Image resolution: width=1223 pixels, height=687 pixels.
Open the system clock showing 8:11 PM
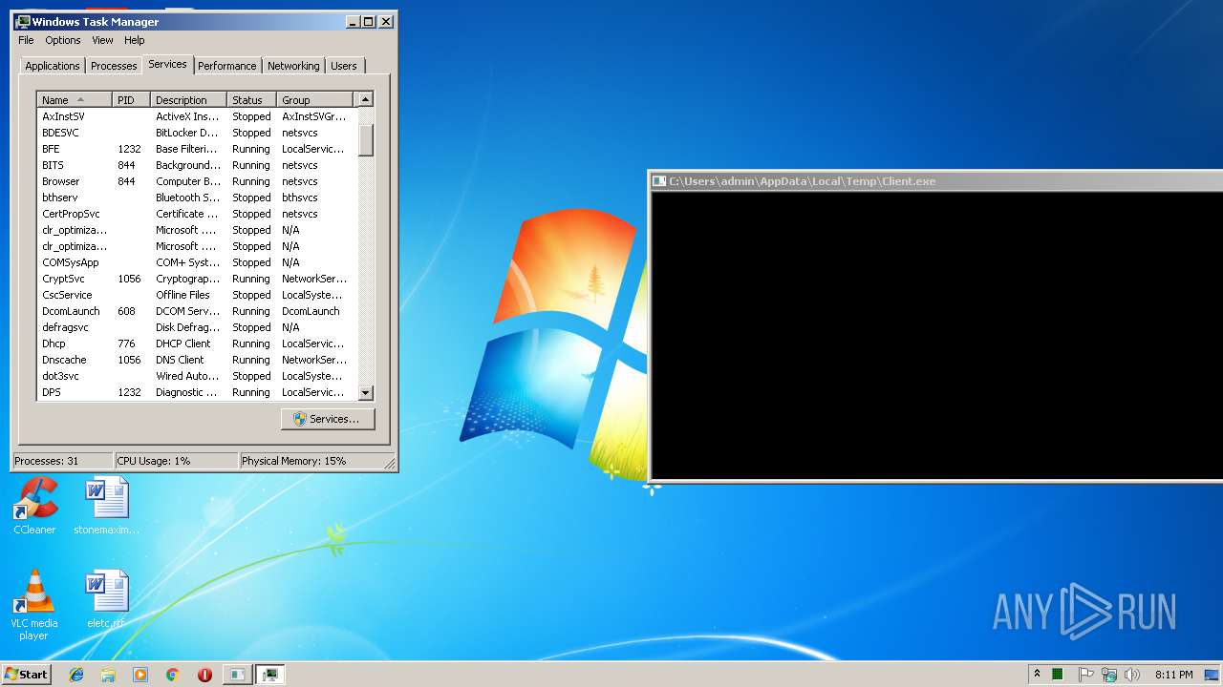tap(1173, 675)
